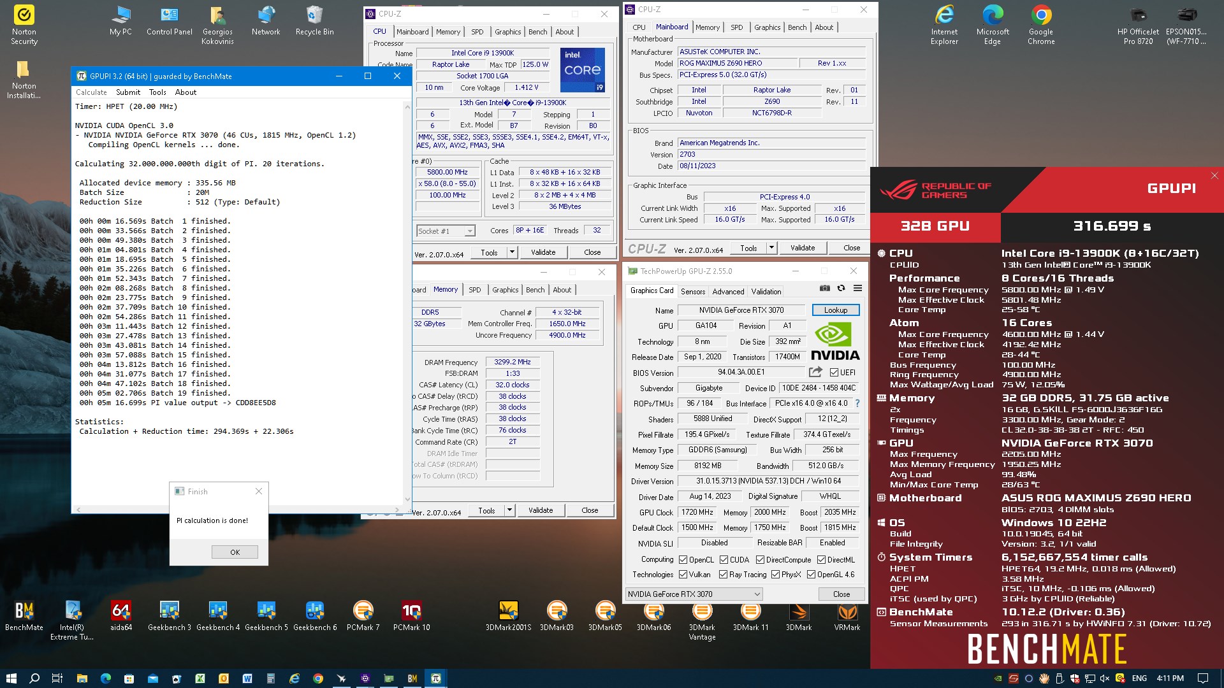
Task: Click the ENG language indicator in the tray
Action: pyautogui.click(x=1139, y=678)
